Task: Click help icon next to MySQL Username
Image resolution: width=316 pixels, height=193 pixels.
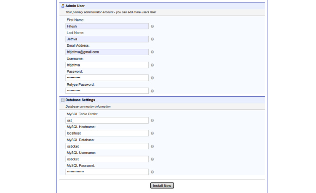Action: 152,159
